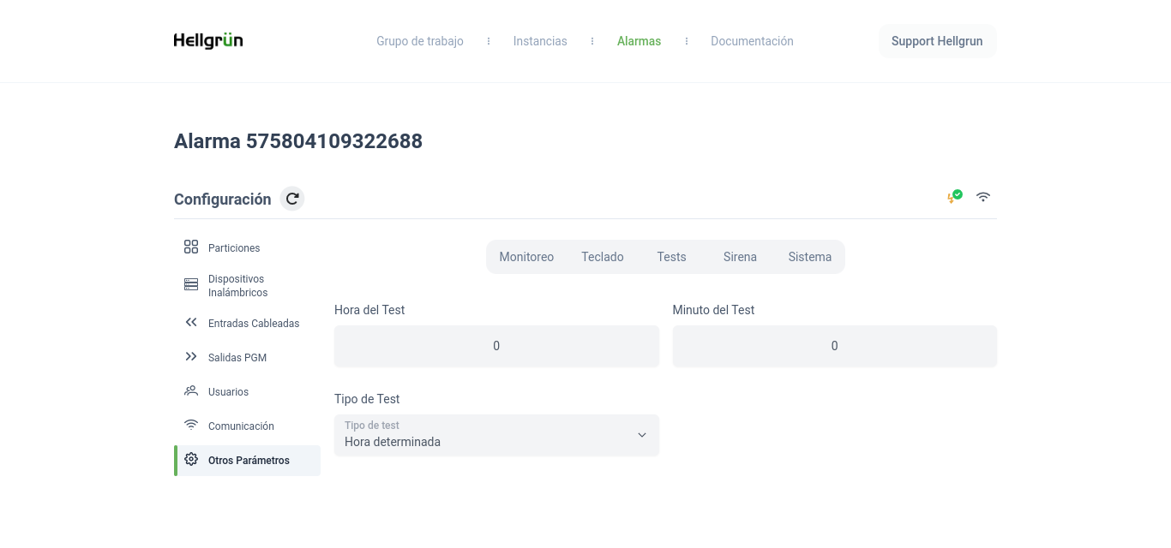Click the refresh icon beside Configuración
This screenshot has width=1171, height=548.
[x=292, y=199]
